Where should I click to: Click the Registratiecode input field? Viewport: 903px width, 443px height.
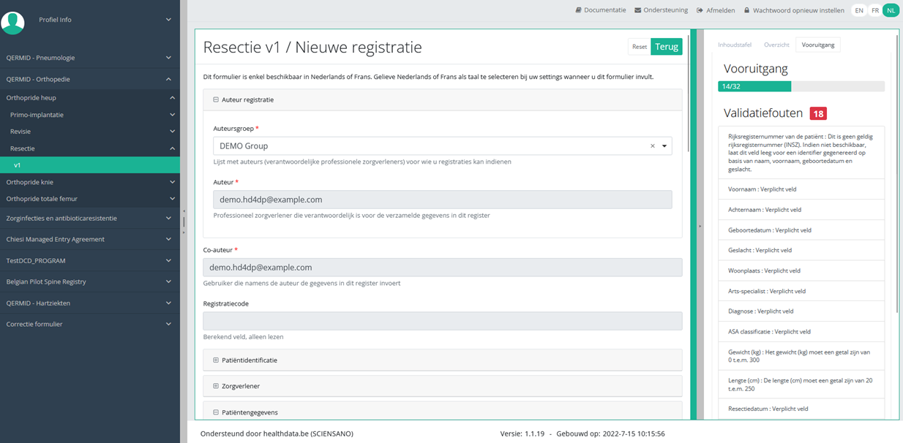pyautogui.click(x=442, y=321)
